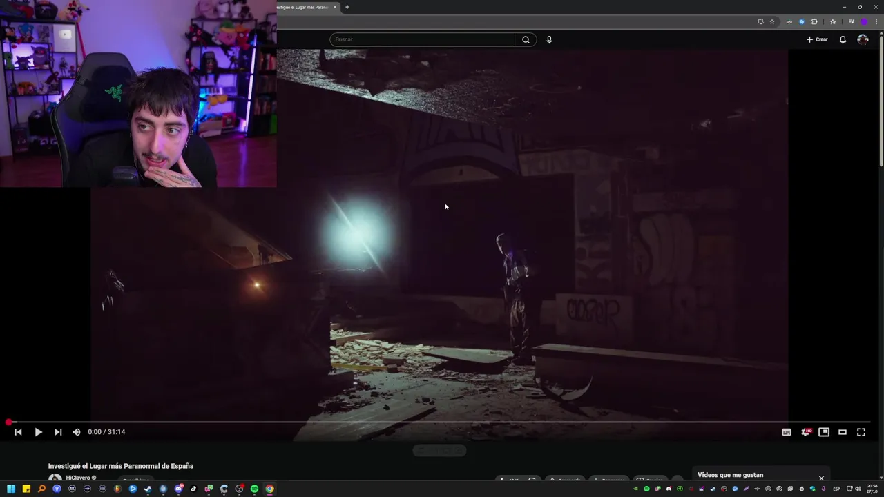Viewport: 884px width, 497px height.
Task: Open Discord from the taskbar
Action: [178, 489]
